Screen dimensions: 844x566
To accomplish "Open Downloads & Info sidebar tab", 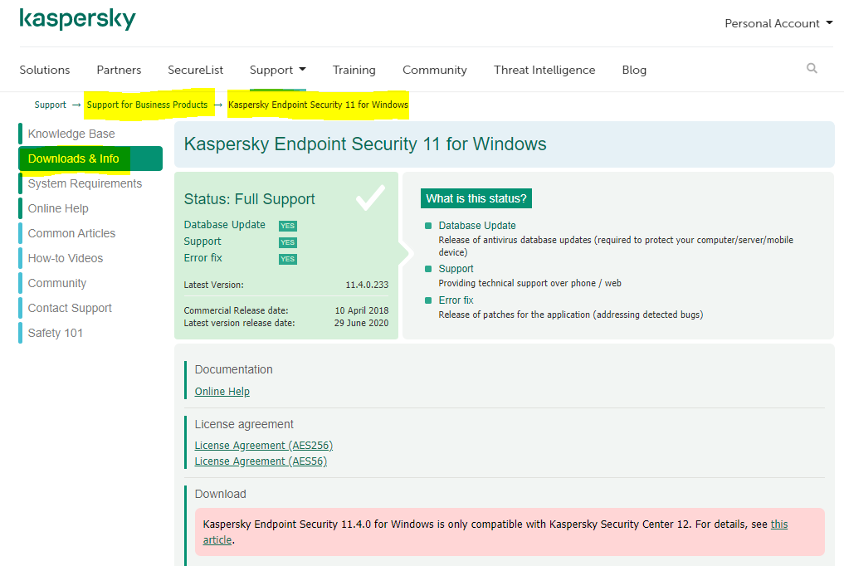I will (x=74, y=159).
